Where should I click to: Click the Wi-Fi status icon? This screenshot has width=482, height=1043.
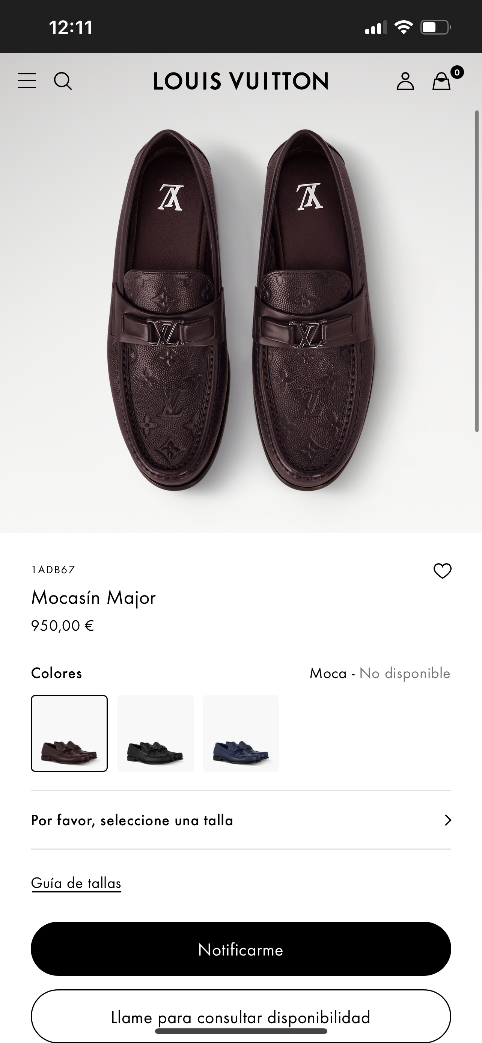coord(404,27)
